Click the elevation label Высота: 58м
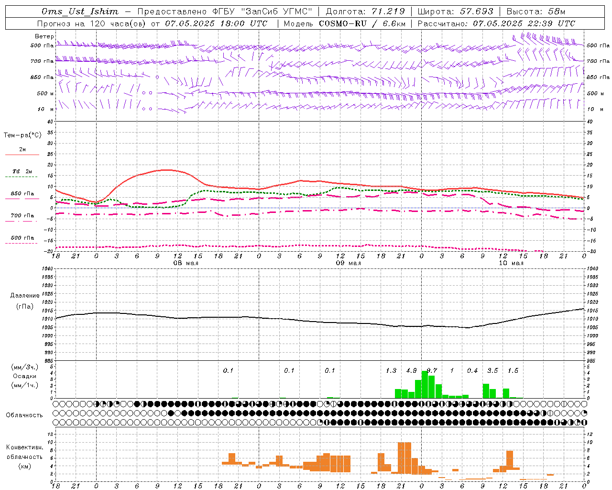612x490 pixels. pos(535,11)
